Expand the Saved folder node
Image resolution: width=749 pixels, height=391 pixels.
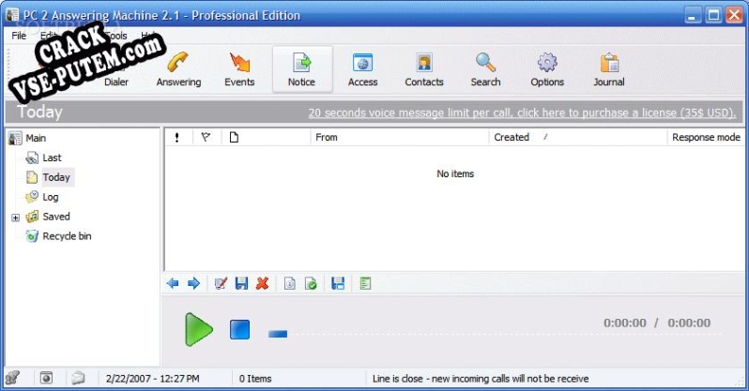coord(15,218)
